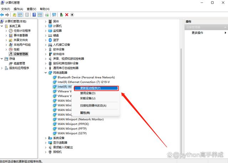Expand the 软件组件 category
The height and width of the screenshot is (163, 228).
(x=46, y=54)
